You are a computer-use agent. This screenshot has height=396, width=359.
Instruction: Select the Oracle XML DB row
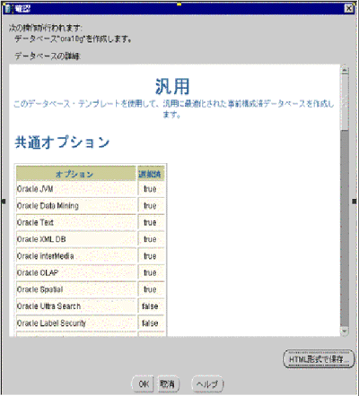[x=91, y=239]
